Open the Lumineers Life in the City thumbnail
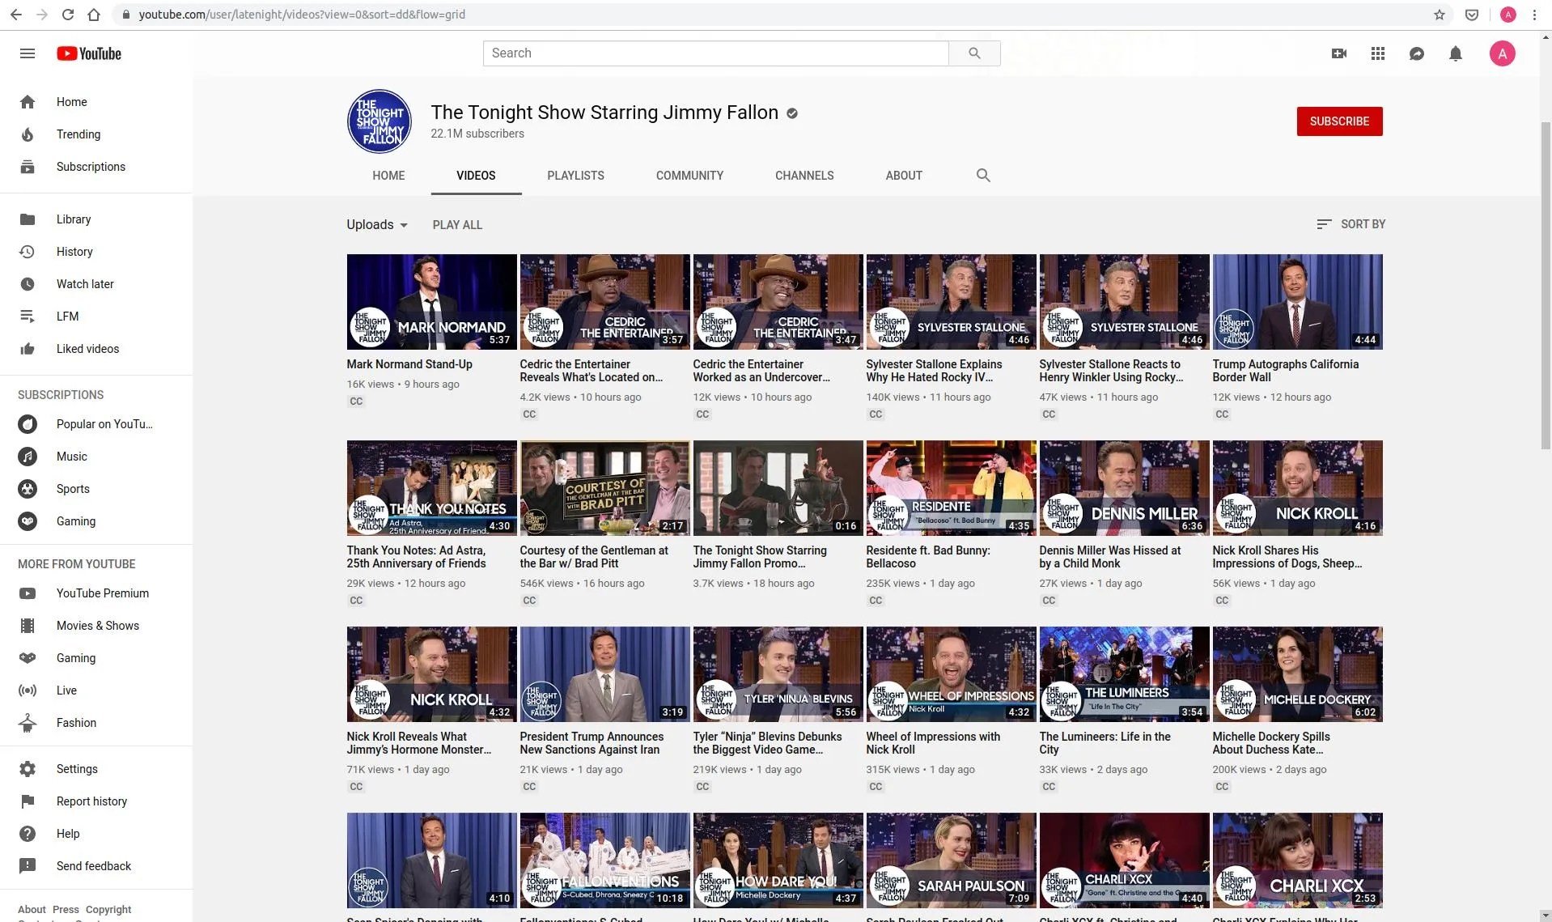 [1124, 674]
